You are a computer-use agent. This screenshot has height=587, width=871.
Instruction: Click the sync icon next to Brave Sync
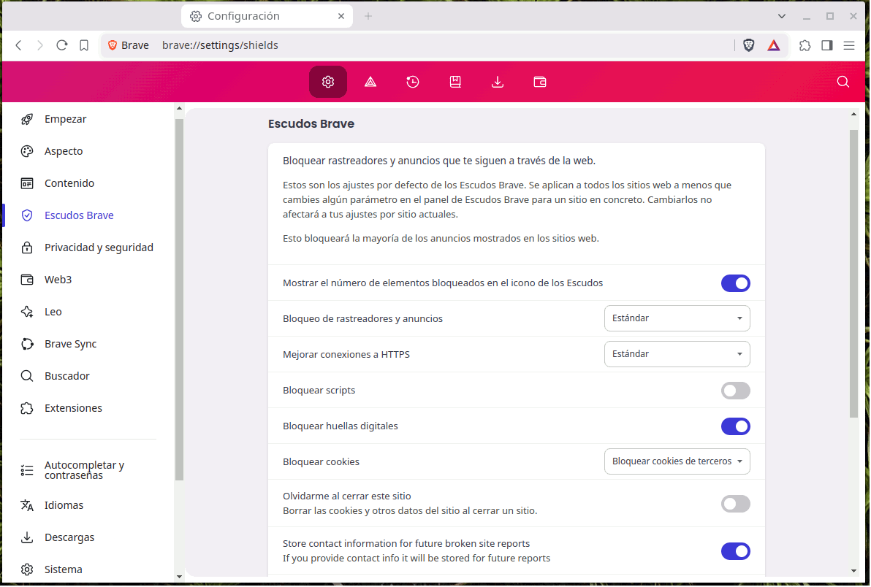[x=26, y=344]
